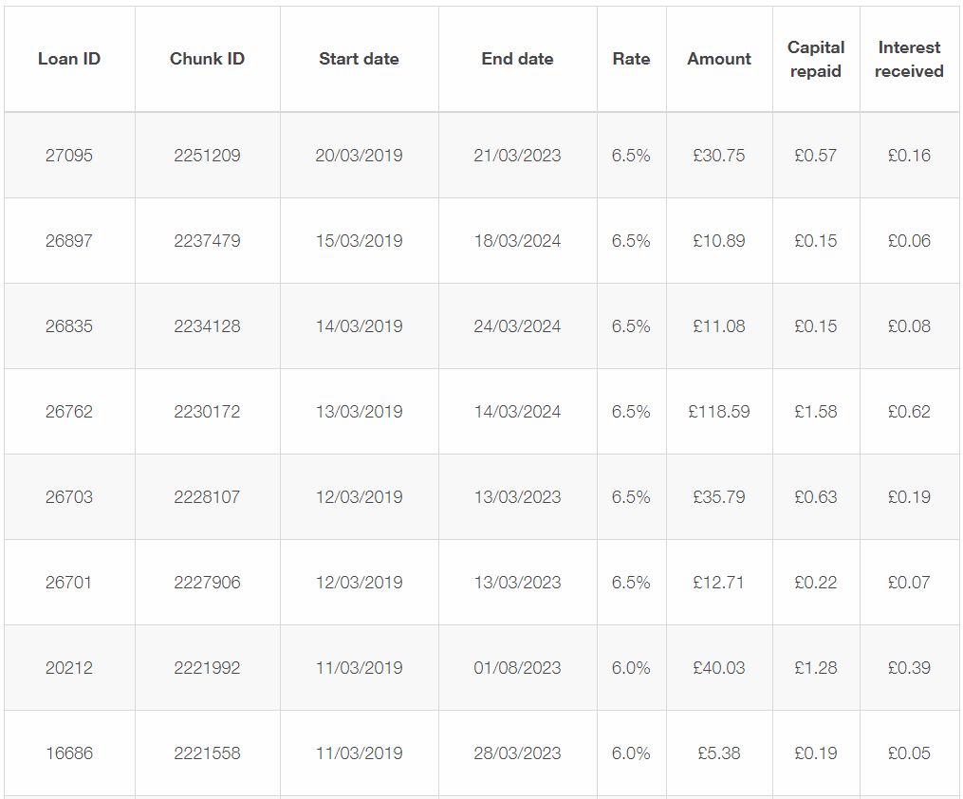Select chunk ID 2234128
Image resolution: width=963 pixels, height=799 pixels.
(207, 326)
